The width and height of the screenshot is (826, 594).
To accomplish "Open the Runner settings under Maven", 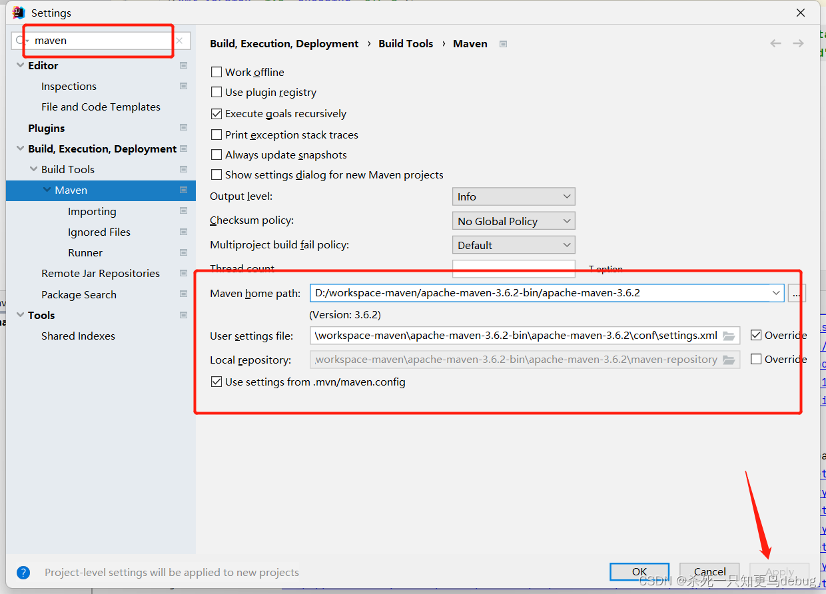I will (85, 252).
